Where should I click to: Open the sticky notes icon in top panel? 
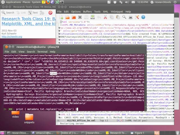point(44,2)
